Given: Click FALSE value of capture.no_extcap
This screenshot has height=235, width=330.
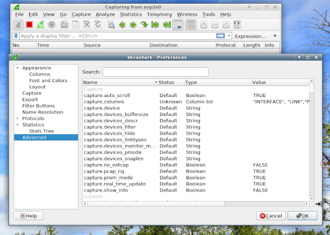Looking at the screenshot, I should tap(261, 165).
